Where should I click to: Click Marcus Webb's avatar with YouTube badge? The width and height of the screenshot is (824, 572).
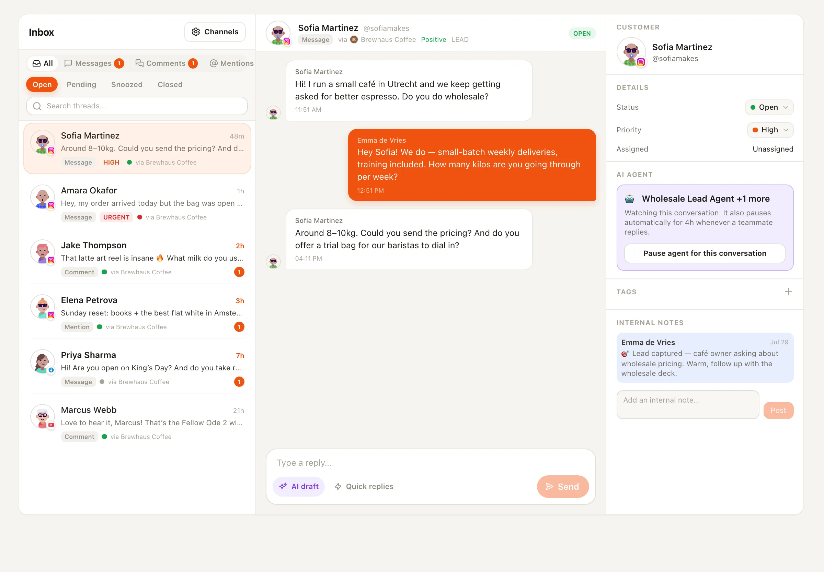tap(42, 416)
